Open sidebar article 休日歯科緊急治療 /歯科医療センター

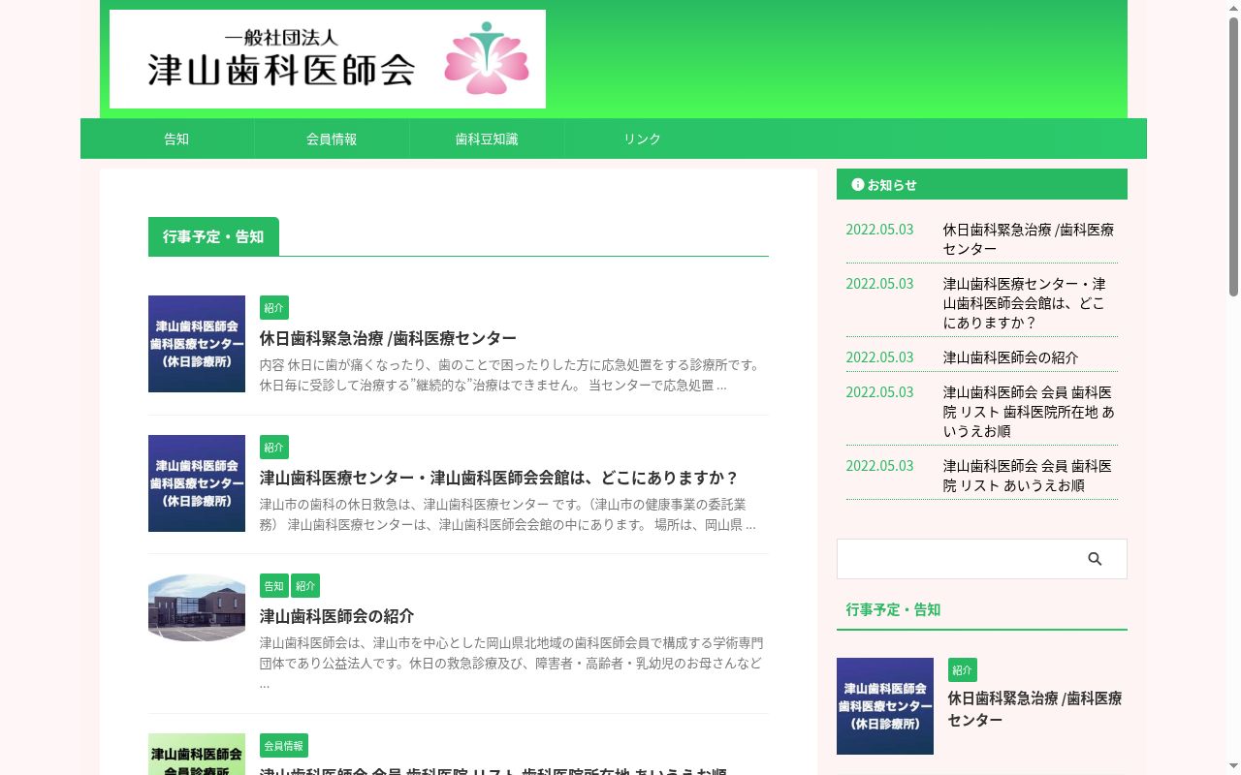(x=1034, y=709)
